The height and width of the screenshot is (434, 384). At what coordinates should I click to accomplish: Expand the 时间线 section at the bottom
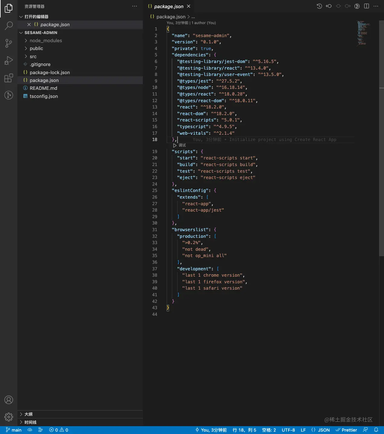click(x=31, y=422)
